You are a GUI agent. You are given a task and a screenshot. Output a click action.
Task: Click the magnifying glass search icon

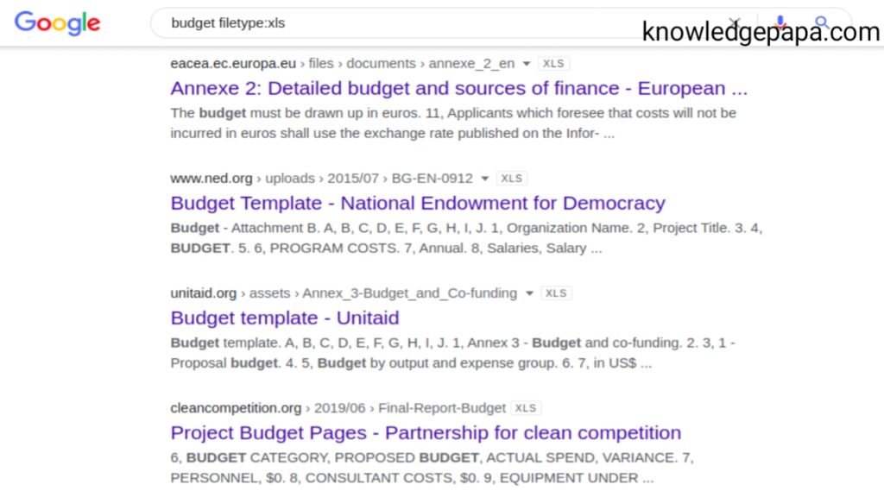(822, 22)
